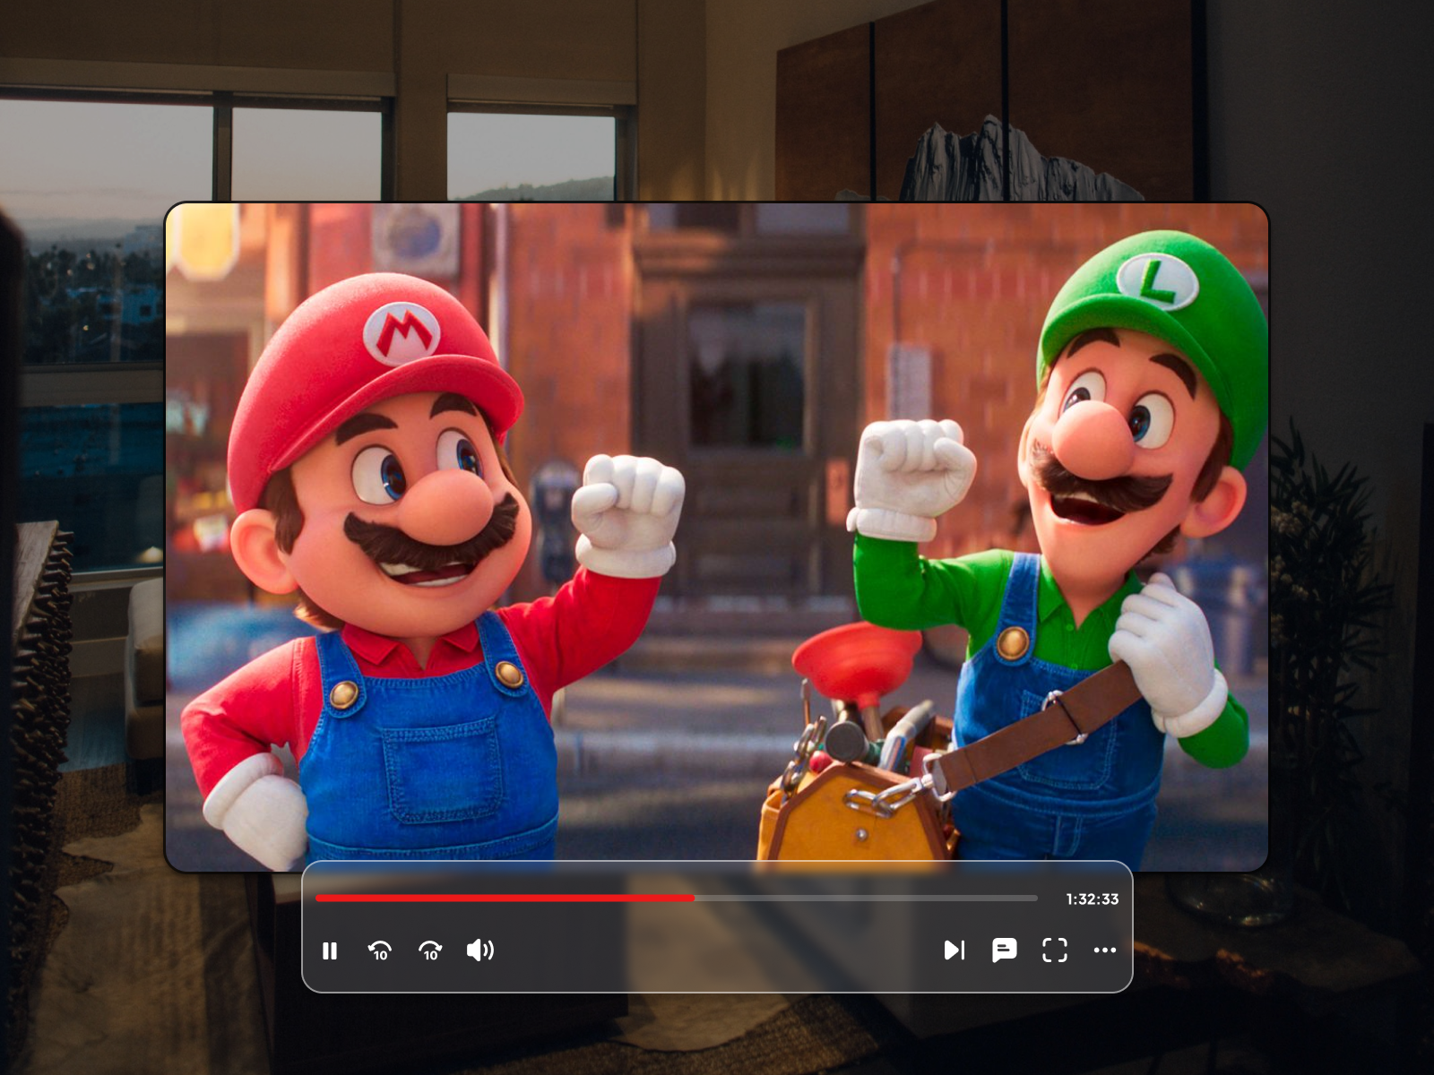Viewport: 1434px width, 1075px height.
Task: Click the 1:32:33 time display
Action: tap(1091, 898)
